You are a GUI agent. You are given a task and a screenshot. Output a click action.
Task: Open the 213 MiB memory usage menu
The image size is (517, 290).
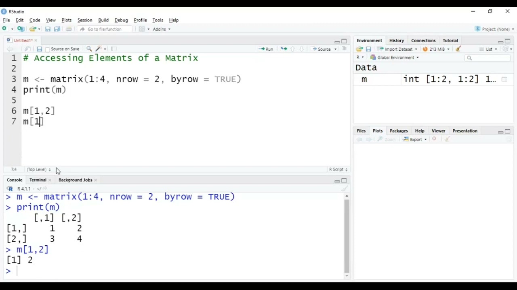click(x=436, y=49)
